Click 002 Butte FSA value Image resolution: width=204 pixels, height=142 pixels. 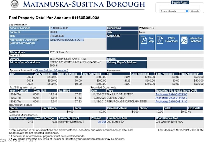(x=115, y=122)
